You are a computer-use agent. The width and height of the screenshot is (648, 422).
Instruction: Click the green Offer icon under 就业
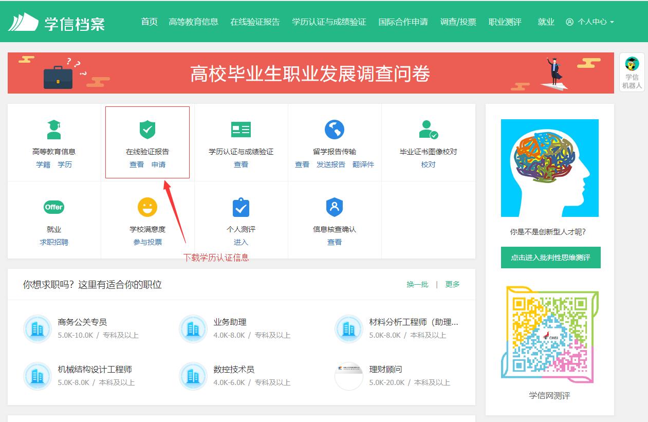pos(54,207)
